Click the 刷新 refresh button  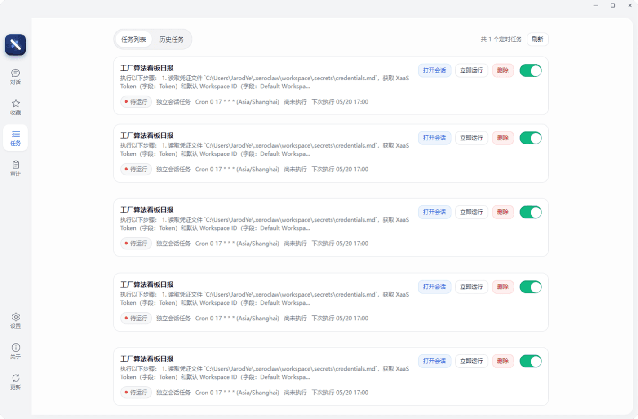coord(537,39)
